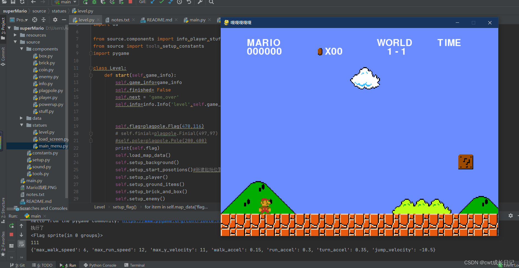Stop process in the Run panel
The height and width of the screenshot is (268, 519).
[11, 234]
